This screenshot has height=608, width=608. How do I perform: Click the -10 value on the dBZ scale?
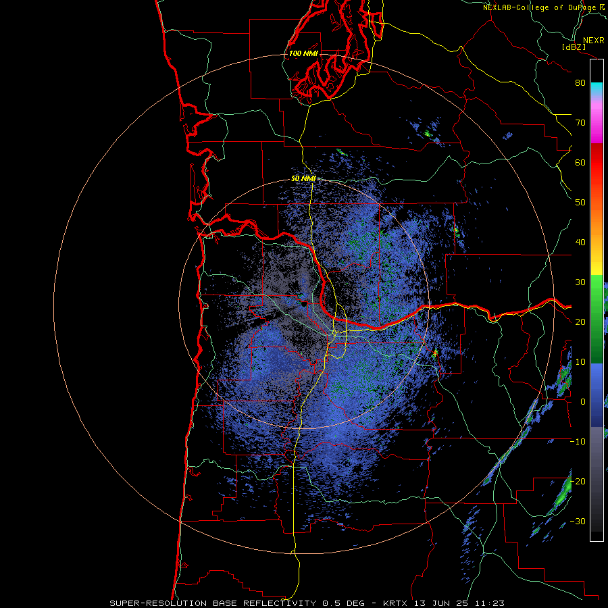[x=578, y=442]
